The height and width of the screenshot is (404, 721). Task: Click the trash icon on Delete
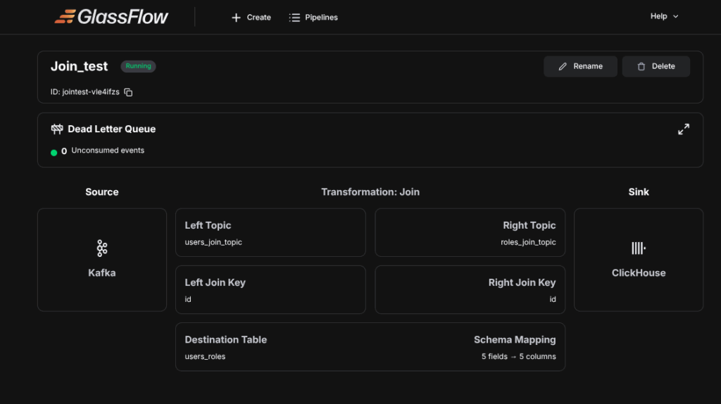click(x=641, y=66)
